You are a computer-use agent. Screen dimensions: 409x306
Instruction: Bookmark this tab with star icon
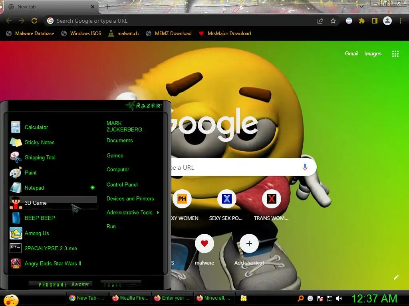[333, 21]
